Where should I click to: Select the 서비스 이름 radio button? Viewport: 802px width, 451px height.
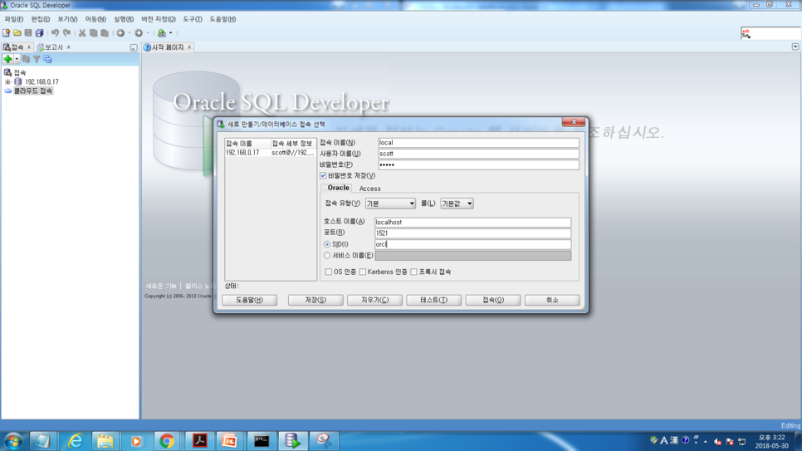pyautogui.click(x=327, y=256)
